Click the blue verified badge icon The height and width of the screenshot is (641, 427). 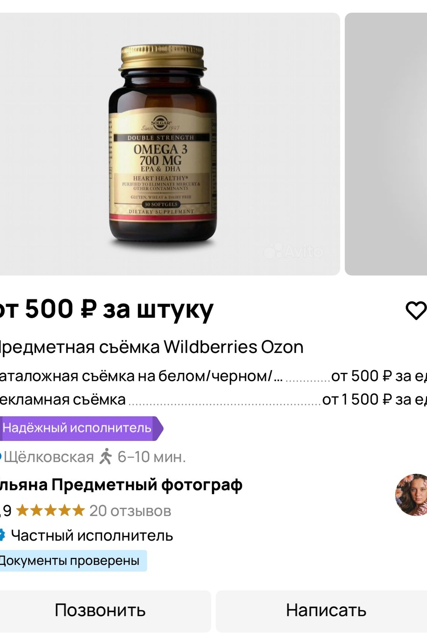click(x=2, y=535)
